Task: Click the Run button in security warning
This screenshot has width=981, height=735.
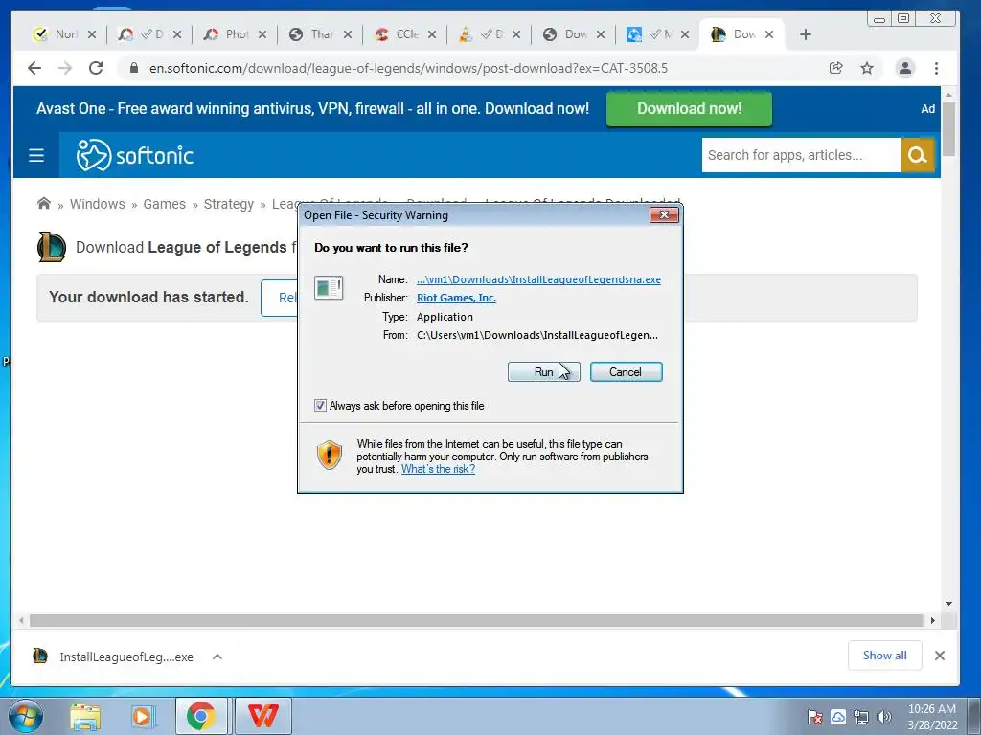Action: tap(543, 372)
